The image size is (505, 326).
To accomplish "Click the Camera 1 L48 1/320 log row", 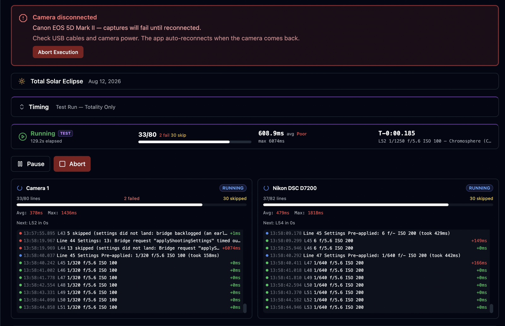I will (130, 285).
